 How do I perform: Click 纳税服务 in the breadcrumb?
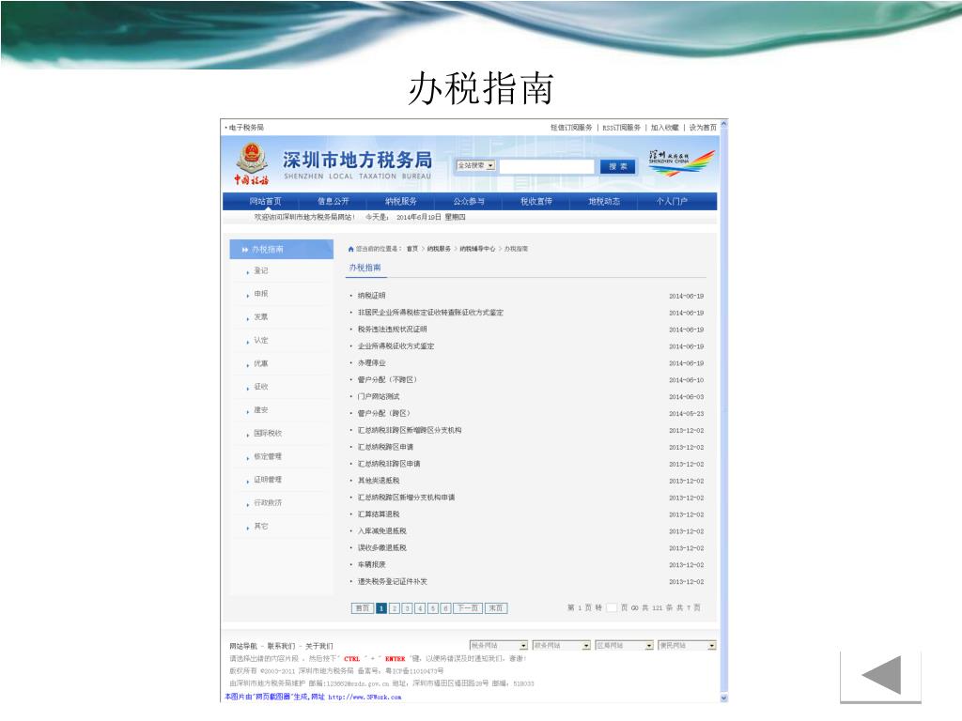(x=439, y=249)
